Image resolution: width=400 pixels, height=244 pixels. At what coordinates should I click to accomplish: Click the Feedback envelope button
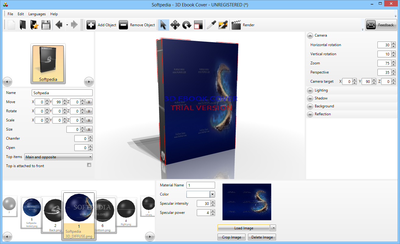pyautogui.click(x=381, y=25)
